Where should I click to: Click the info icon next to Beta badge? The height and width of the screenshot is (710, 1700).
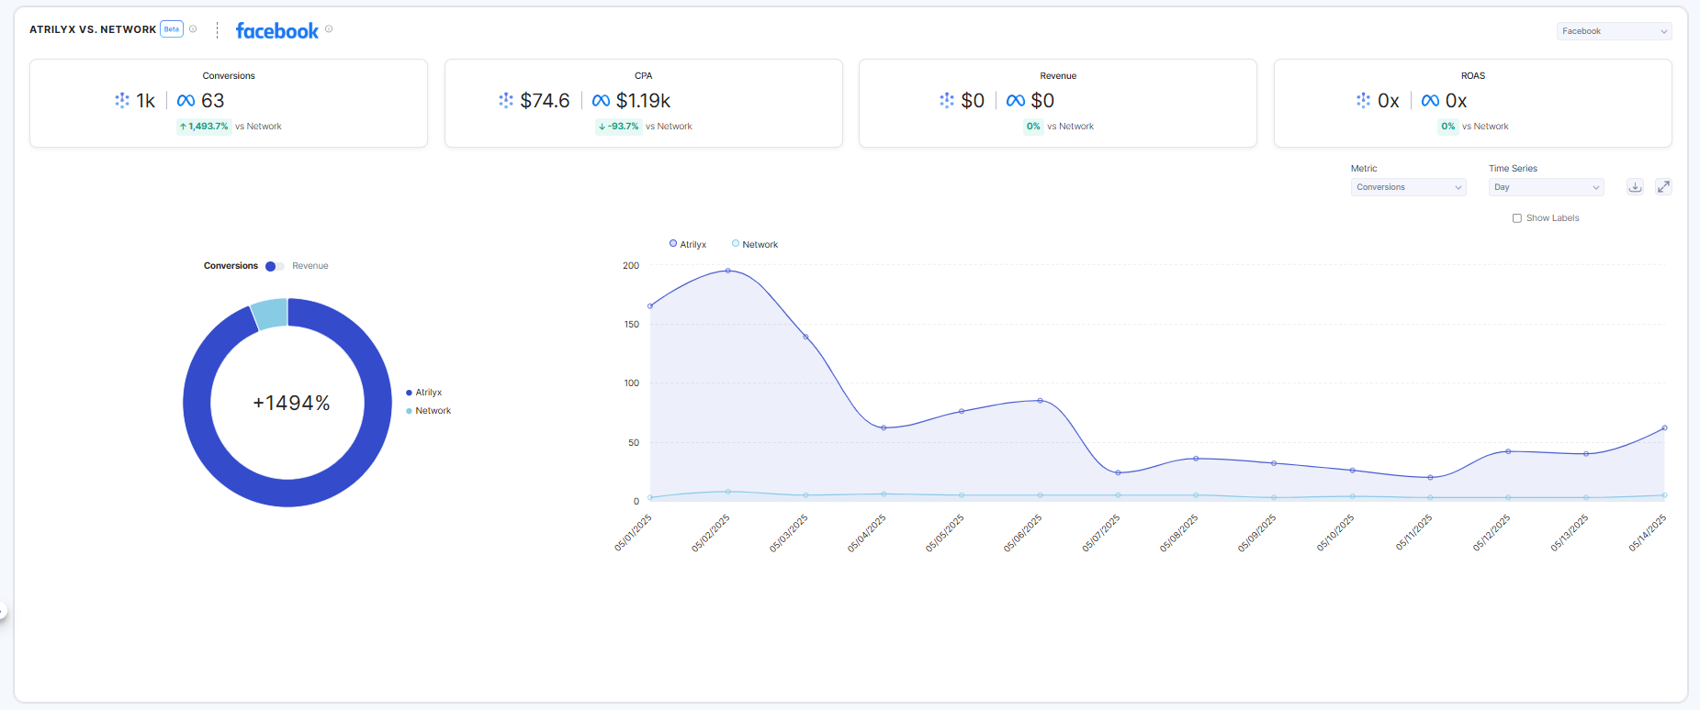coord(193,29)
